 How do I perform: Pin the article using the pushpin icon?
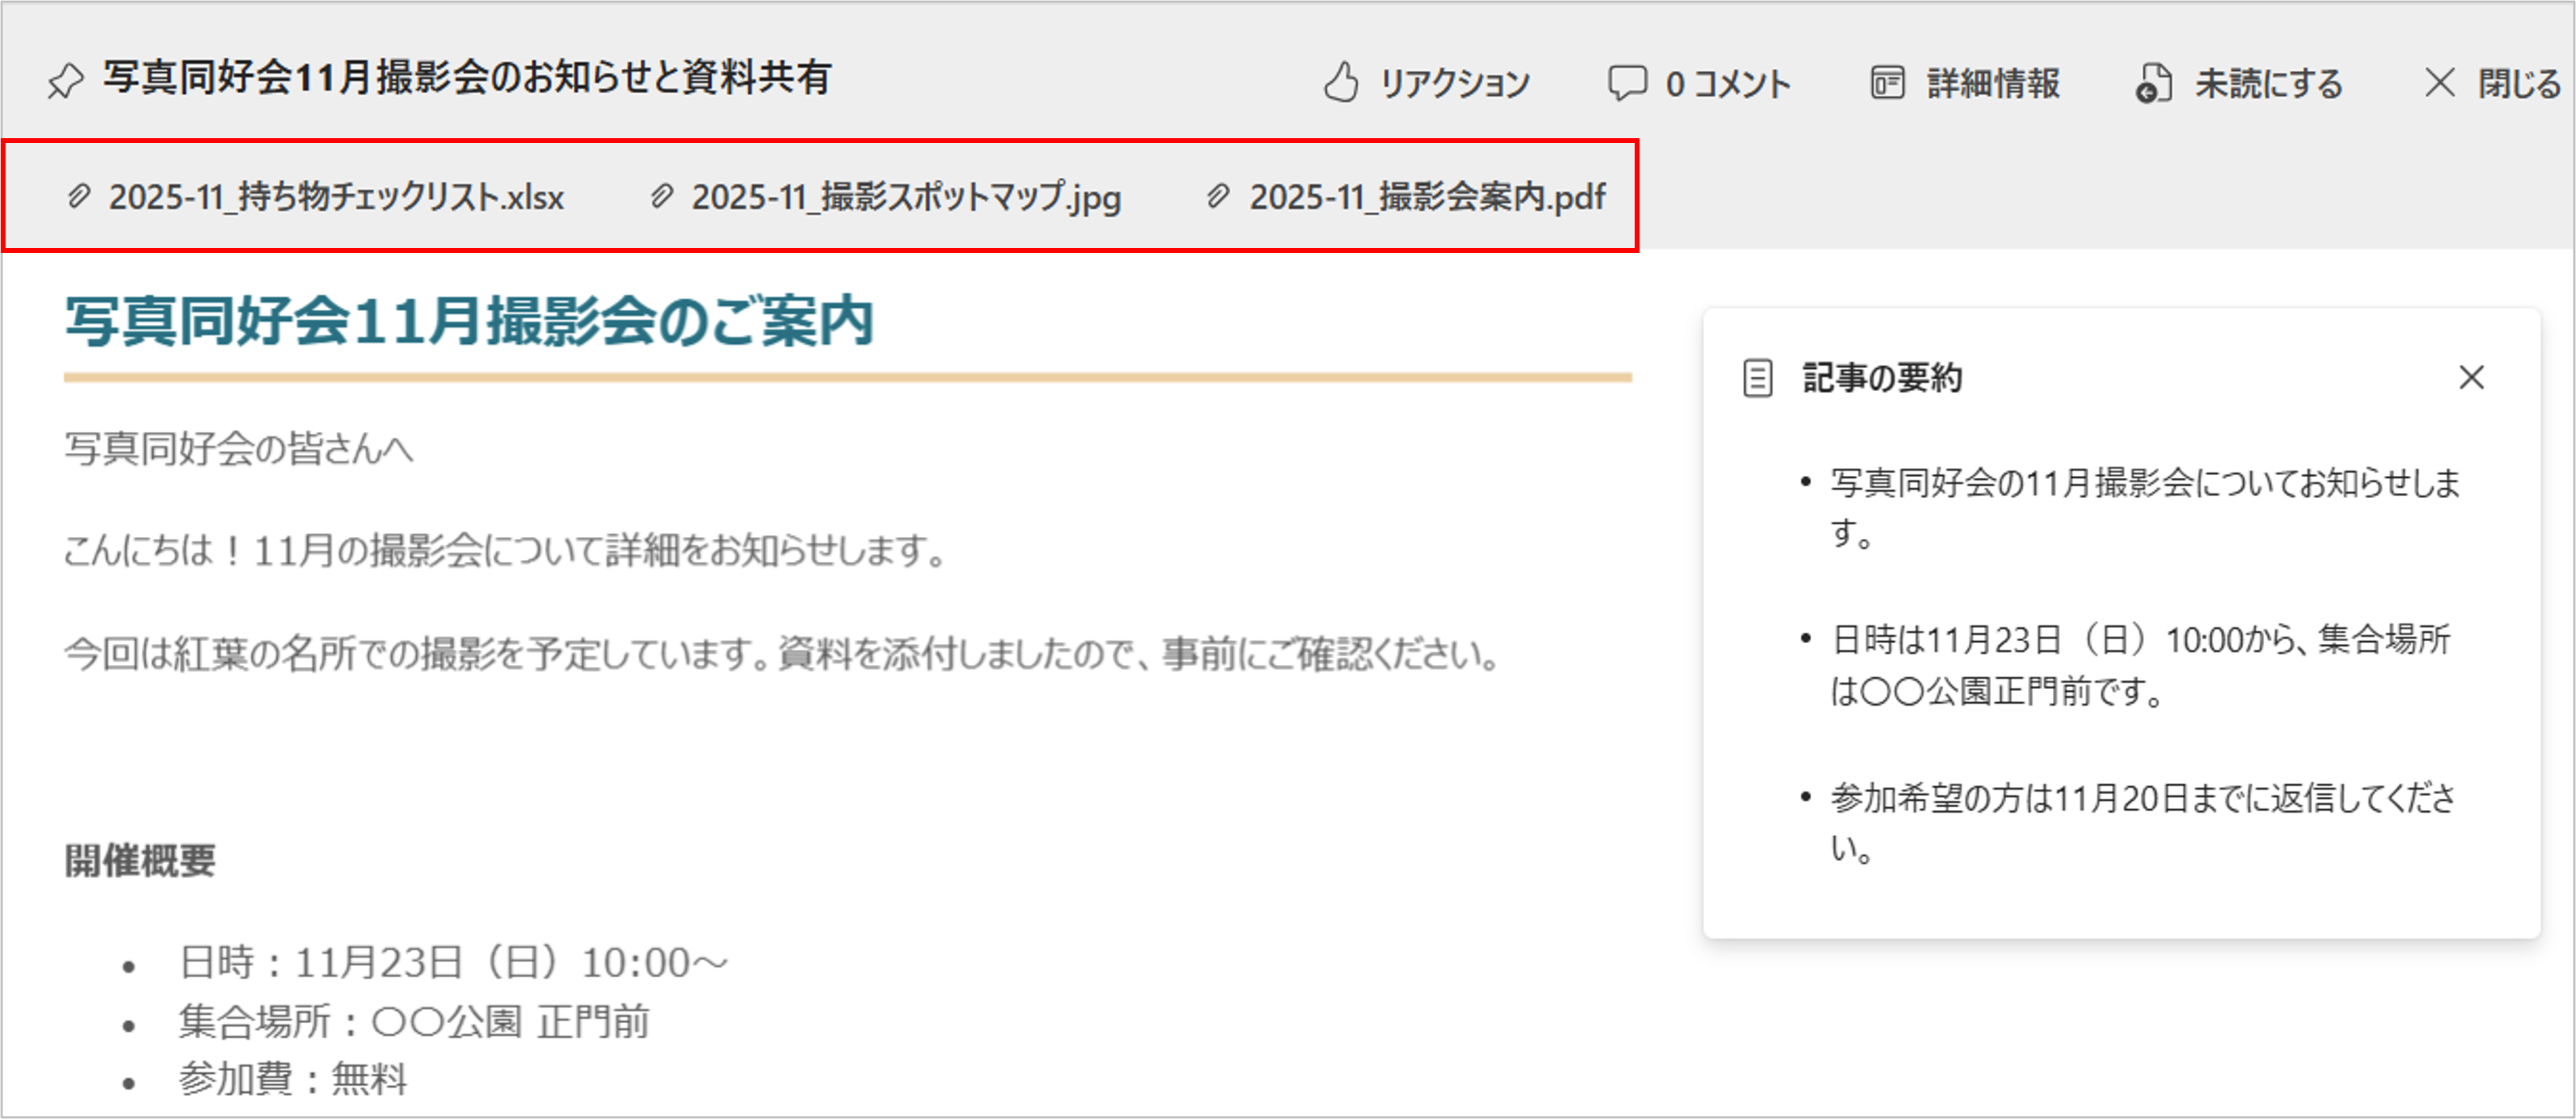66,81
